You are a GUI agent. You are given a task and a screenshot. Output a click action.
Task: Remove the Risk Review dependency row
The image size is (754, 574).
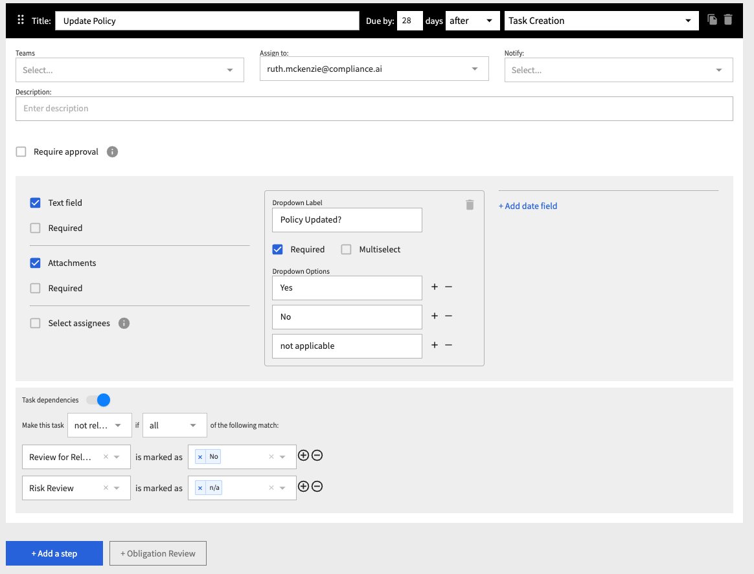pyautogui.click(x=317, y=487)
